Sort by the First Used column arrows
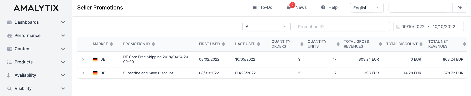Screen dimensions: 471x96 click(223, 44)
